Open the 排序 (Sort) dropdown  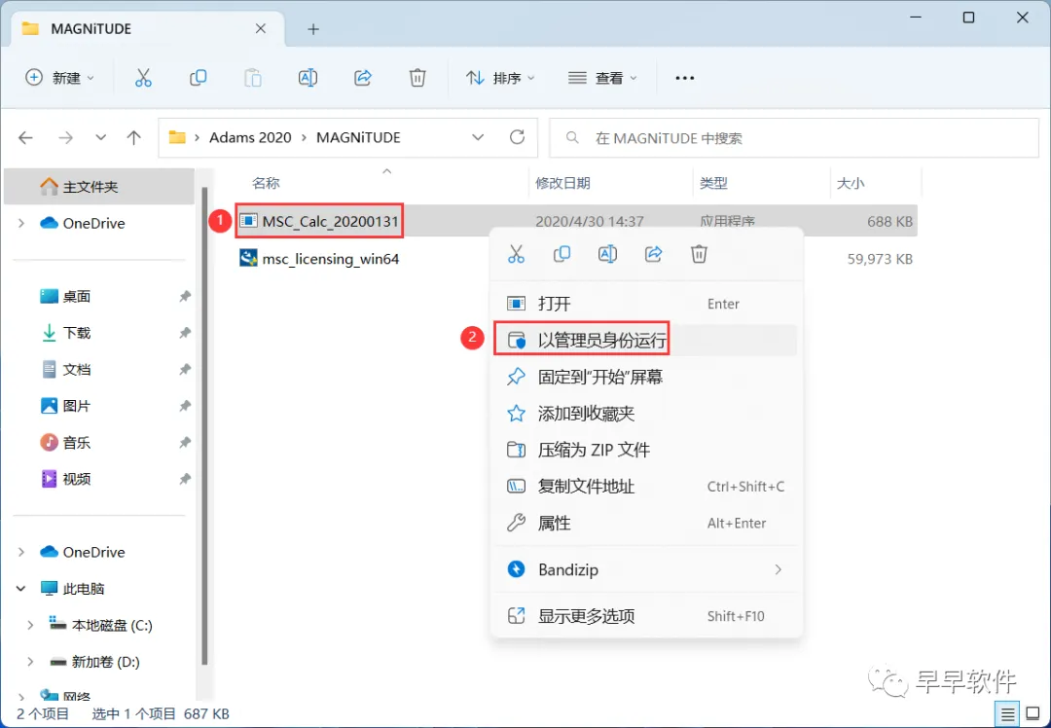click(501, 78)
